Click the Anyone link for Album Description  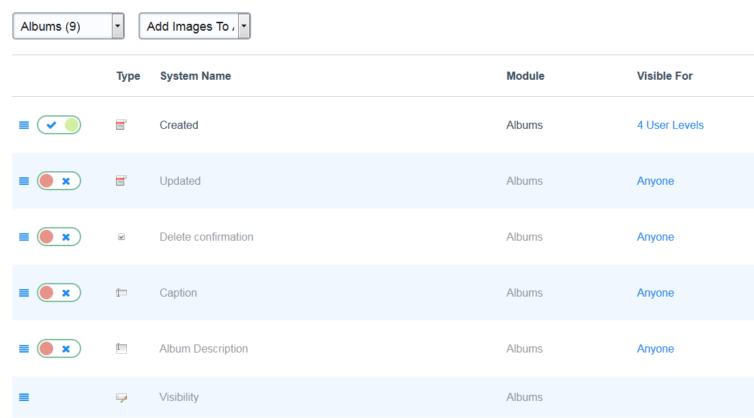coord(655,349)
